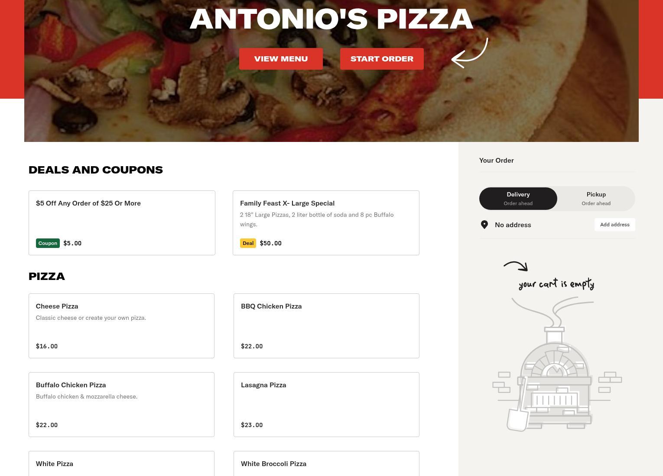Choose the Buffalo Chicken Pizza card

click(x=121, y=405)
